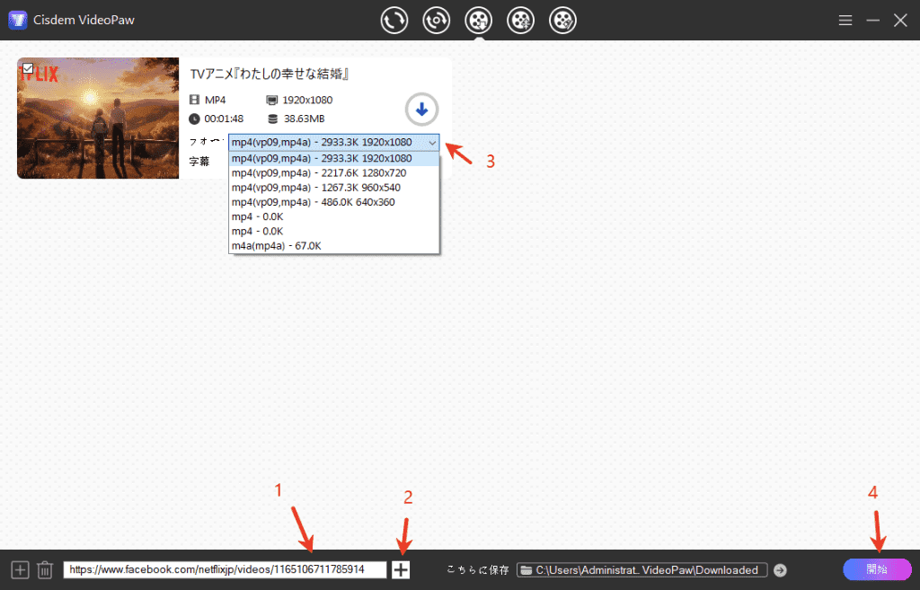920x590 pixels.
Task: Select mp4 2217.6K 1280x720 option
Action: (334, 173)
